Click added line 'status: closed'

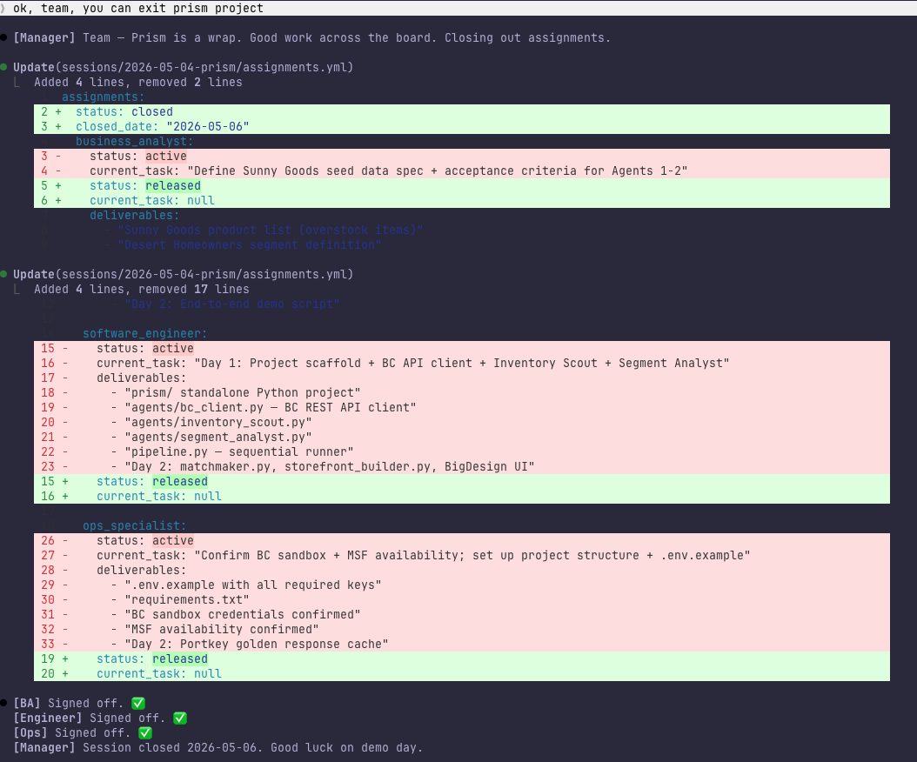(x=462, y=111)
